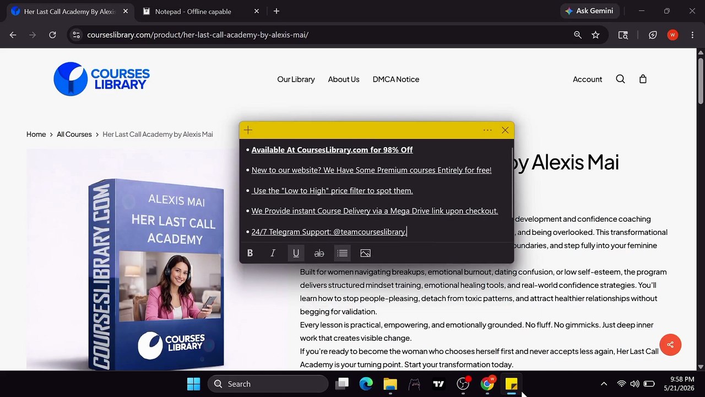Open the shopping bag cart icon

(x=643, y=79)
